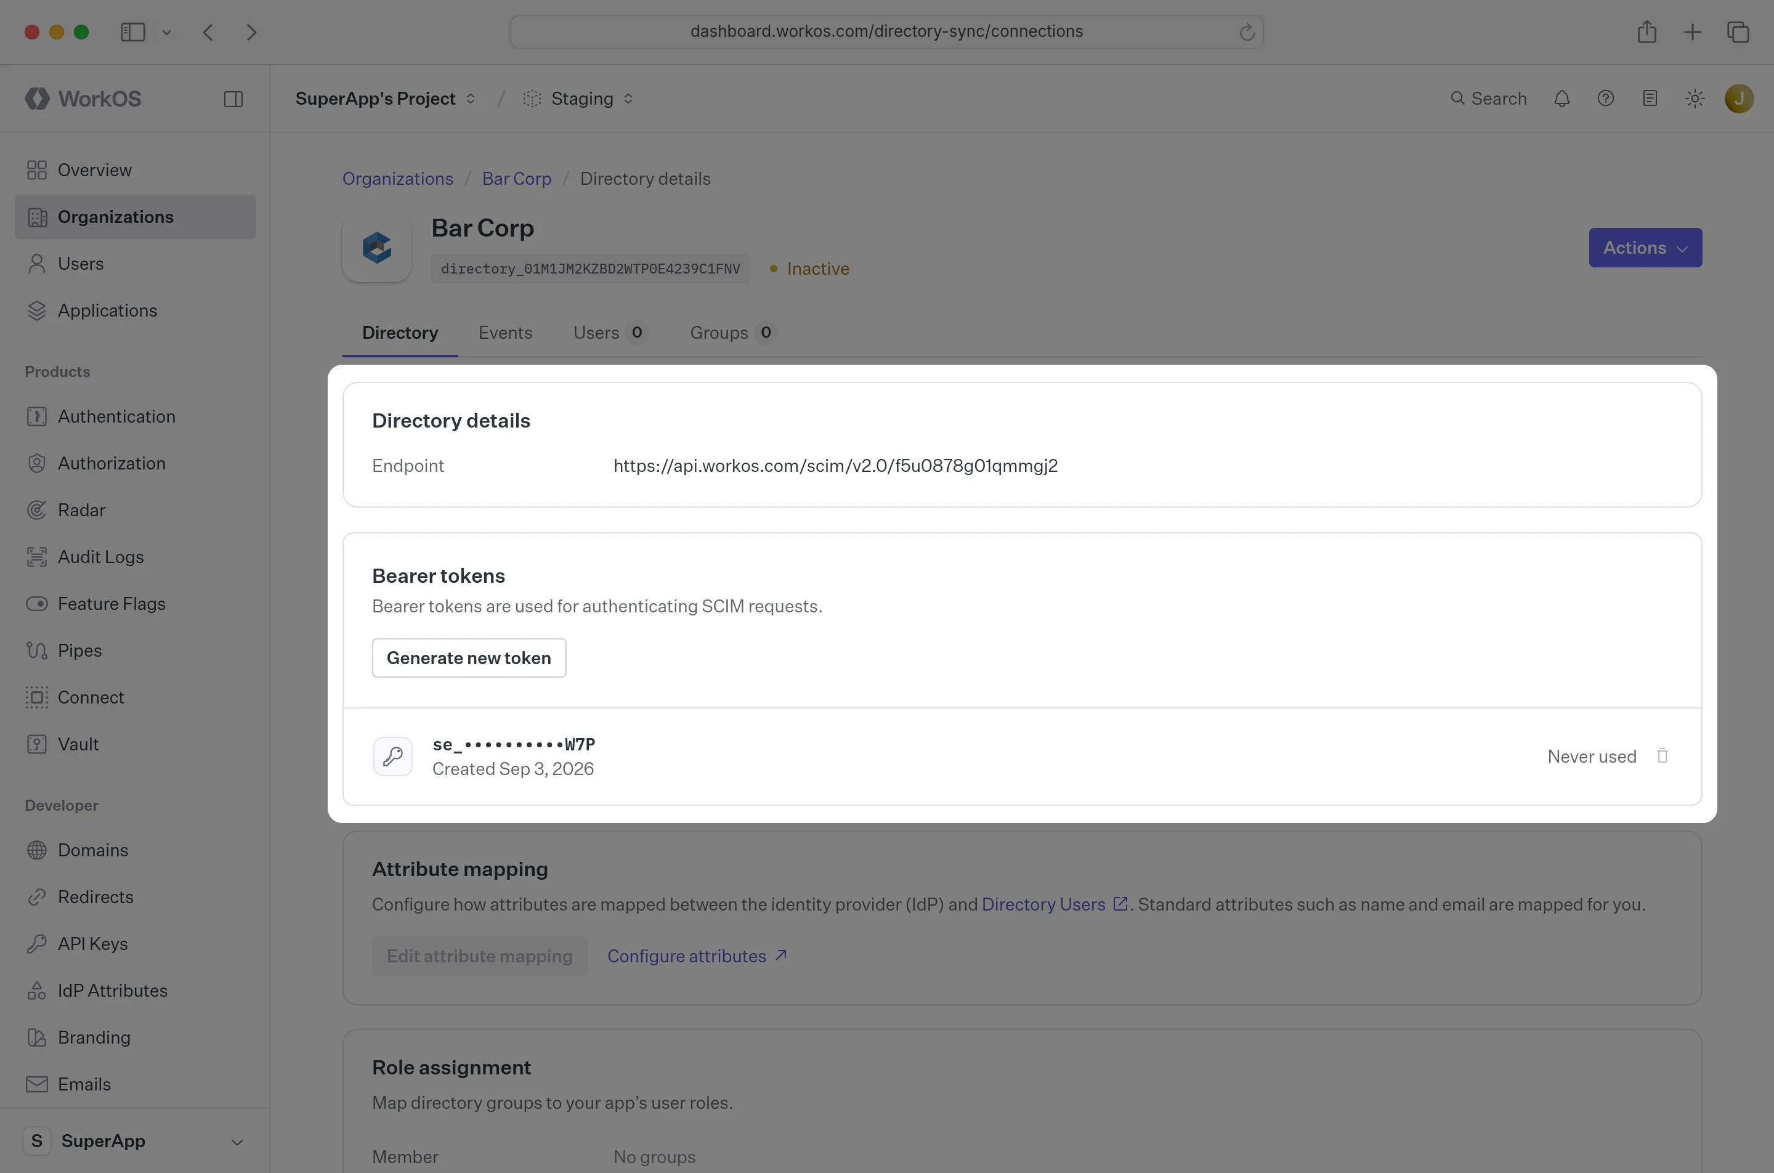Toggle the light/dark theme sun icon
Screen dimensions: 1774x1173
pos(1695,99)
